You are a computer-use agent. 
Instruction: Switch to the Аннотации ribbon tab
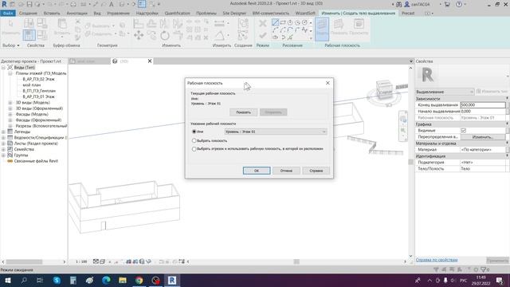[x=76, y=14]
